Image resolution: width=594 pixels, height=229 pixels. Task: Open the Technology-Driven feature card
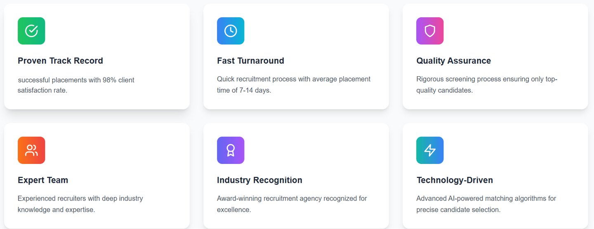tap(495, 176)
